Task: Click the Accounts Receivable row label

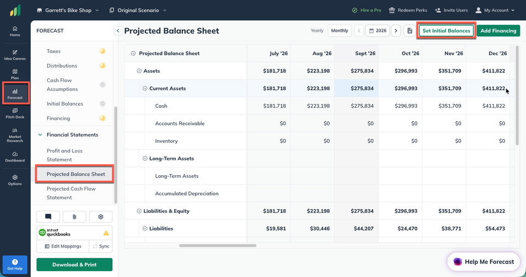Action: point(180,123)
